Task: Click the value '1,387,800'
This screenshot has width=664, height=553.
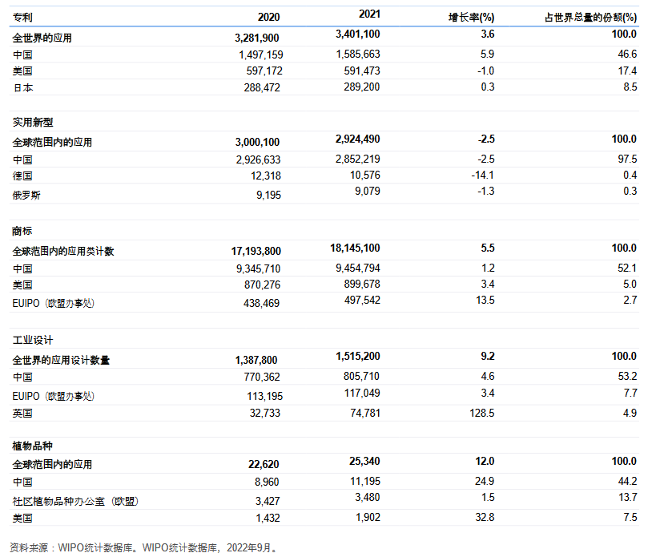Action: pos(256,360)
